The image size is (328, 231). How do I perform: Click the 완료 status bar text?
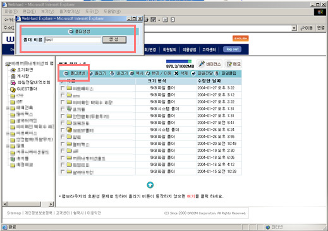point(12,227)
